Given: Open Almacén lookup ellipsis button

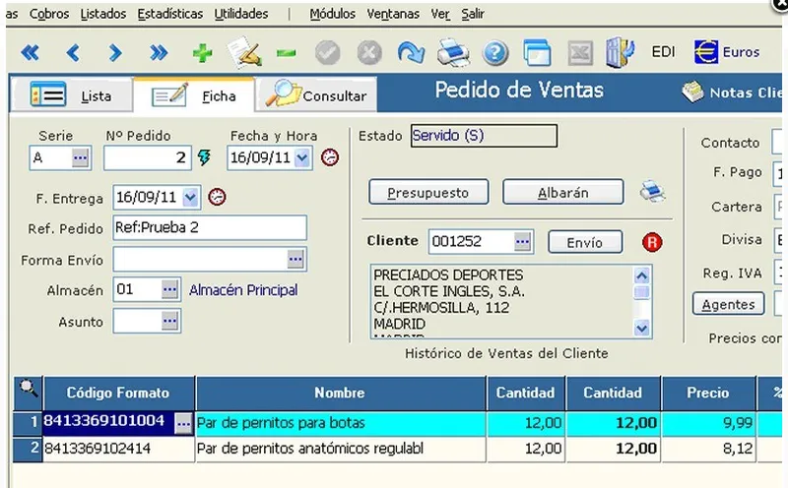Looking at the screenshot, I should 169,289.
